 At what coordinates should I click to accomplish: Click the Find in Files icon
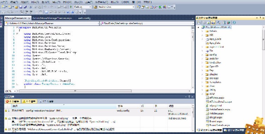pyautogui.click(x=95, y=7)
